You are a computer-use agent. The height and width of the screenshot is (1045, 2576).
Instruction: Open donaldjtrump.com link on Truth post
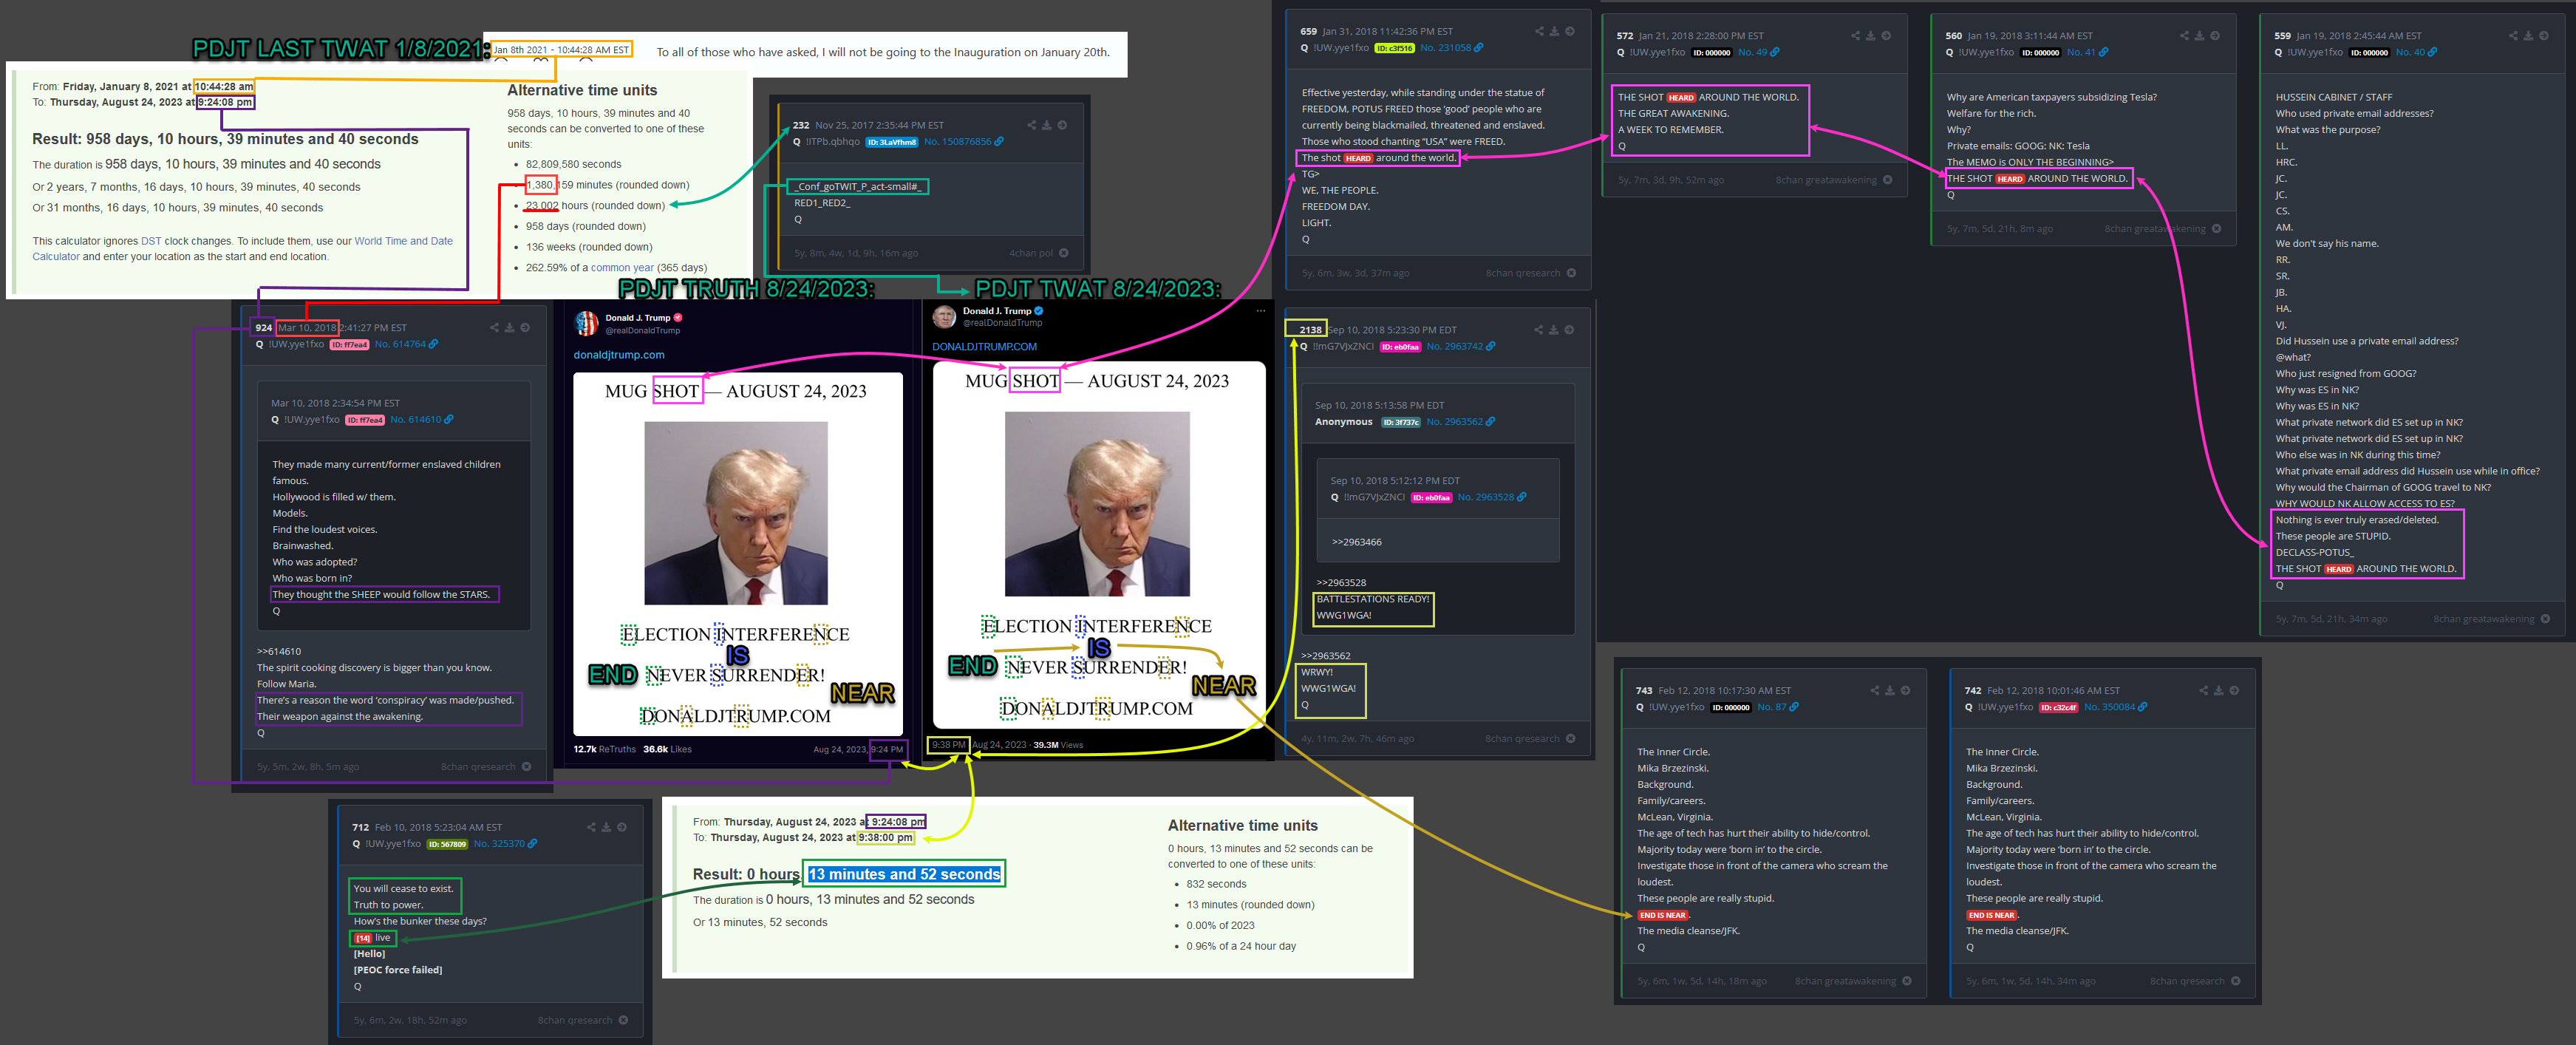[x=619, y=355]
